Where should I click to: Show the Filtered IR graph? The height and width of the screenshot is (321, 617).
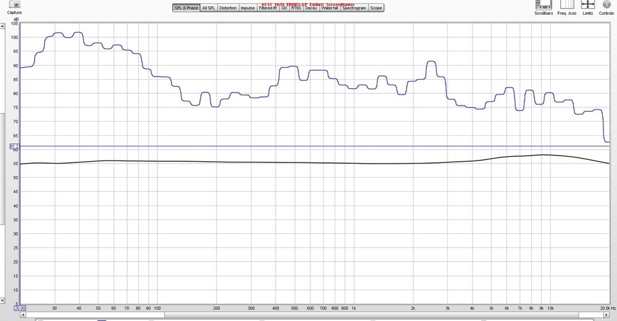coord(268,8)
